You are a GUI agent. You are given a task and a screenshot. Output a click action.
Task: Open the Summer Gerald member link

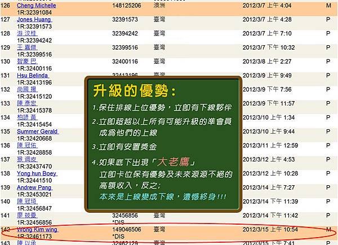point(38,132)
